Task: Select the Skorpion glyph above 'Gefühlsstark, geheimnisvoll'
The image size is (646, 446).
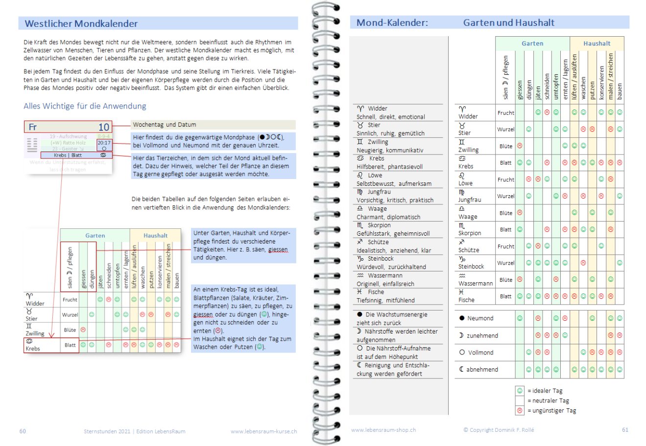Action: click(360, 225)
